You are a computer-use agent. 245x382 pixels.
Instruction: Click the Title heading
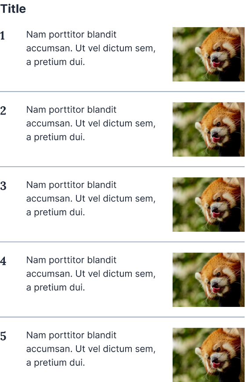point(13,9)
